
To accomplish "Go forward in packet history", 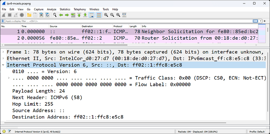I will pyautogui.click(x=67, y=15).
